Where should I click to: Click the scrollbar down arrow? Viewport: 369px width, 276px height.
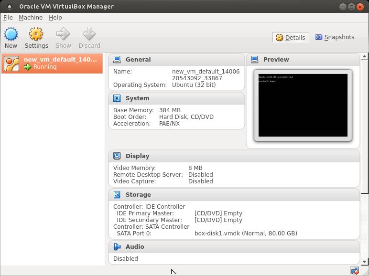click(x=365, y=262)
